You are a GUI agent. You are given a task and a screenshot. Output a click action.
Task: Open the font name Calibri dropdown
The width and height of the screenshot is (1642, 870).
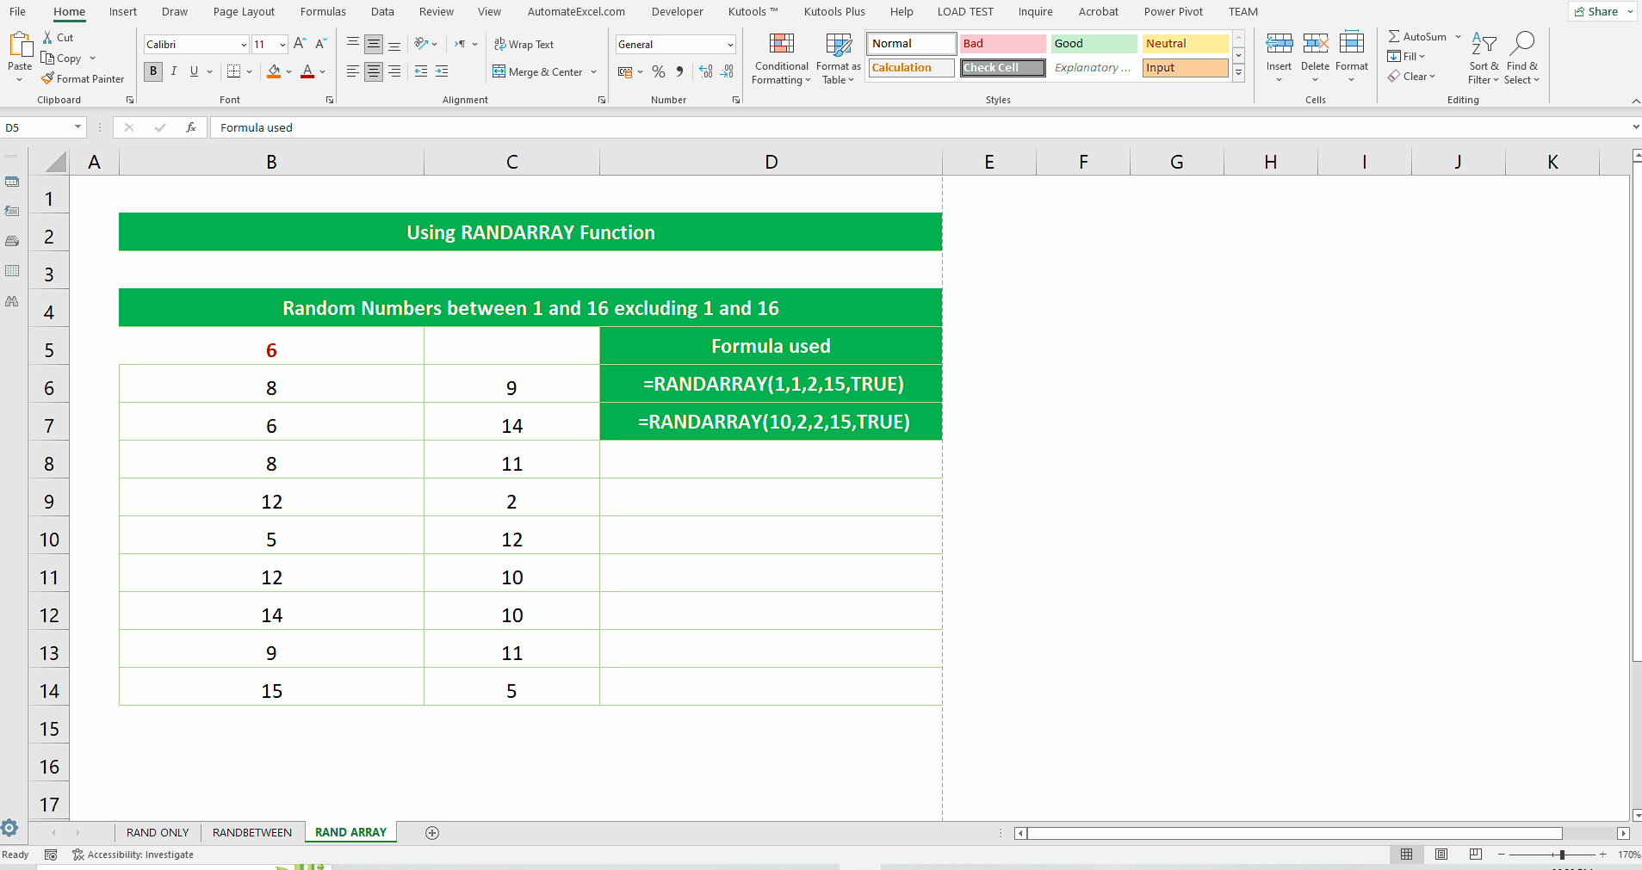coord(244,45)
